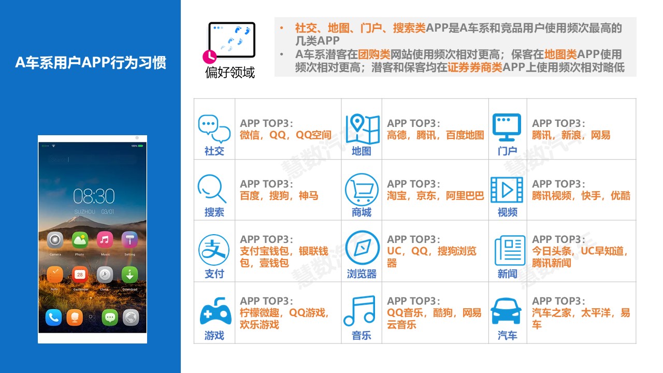Image resolution: width=663 pixels, height=373 pixels.
Task: Select text 百度，搜狗，神马
Action: tap(279, 196)
